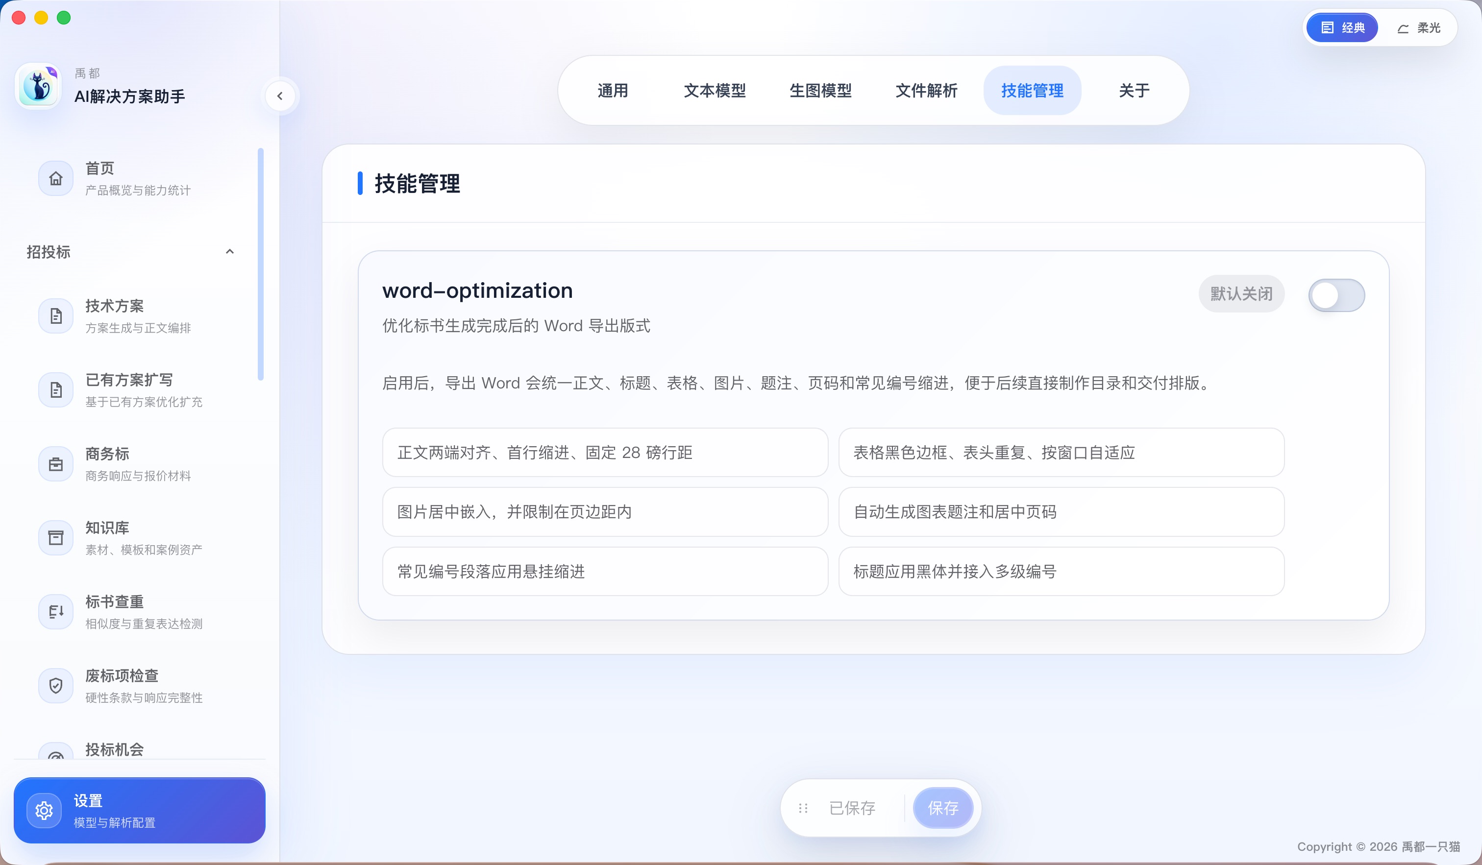1482x865 pixels.
Task: Select the 技能管理 tab
Action: point(1032,91)
